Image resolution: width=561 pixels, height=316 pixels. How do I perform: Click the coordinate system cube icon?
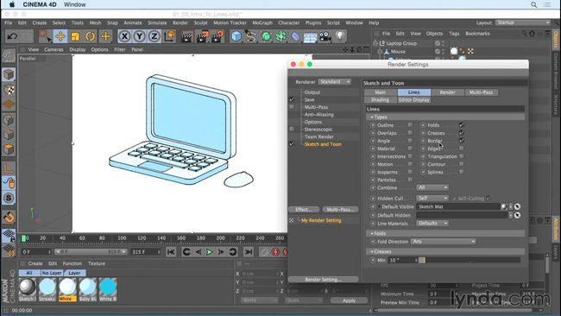pos(169,36)
